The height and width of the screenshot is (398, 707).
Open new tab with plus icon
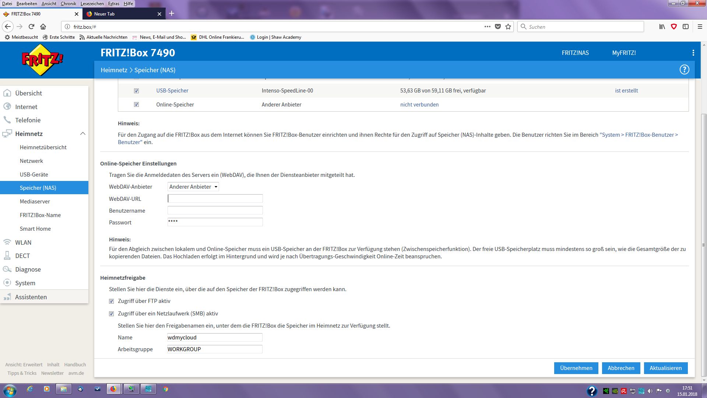click(172, 14)
